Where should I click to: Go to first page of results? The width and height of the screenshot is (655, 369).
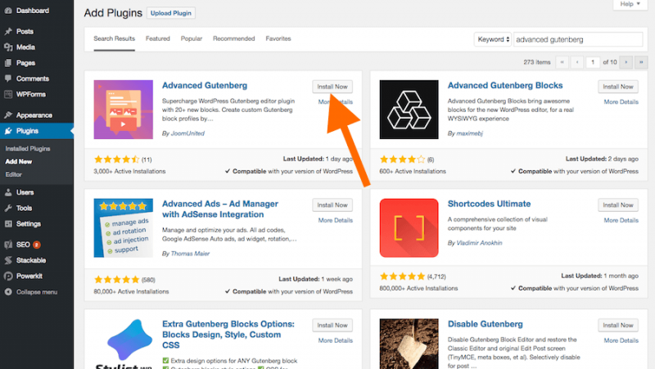click(x=562, y=62)
